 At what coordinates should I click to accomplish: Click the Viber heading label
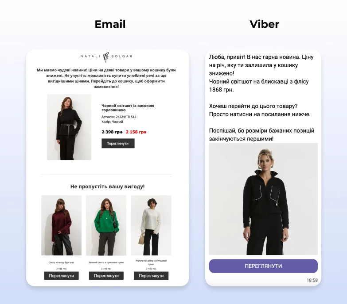[265, 24]
